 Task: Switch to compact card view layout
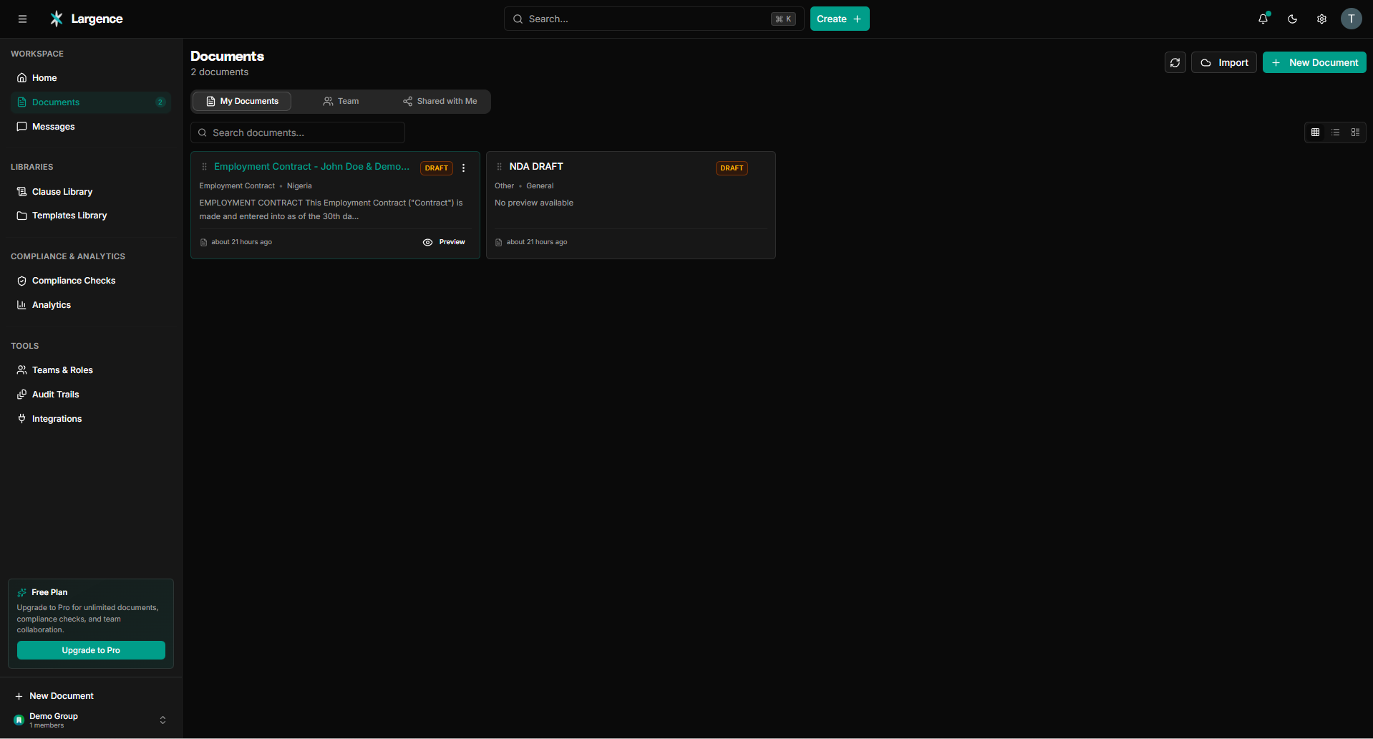[x=1355, y=132]
